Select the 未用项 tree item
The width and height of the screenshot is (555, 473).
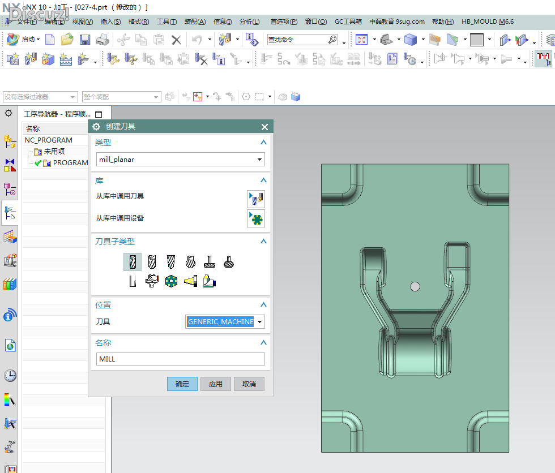point(54,152)
